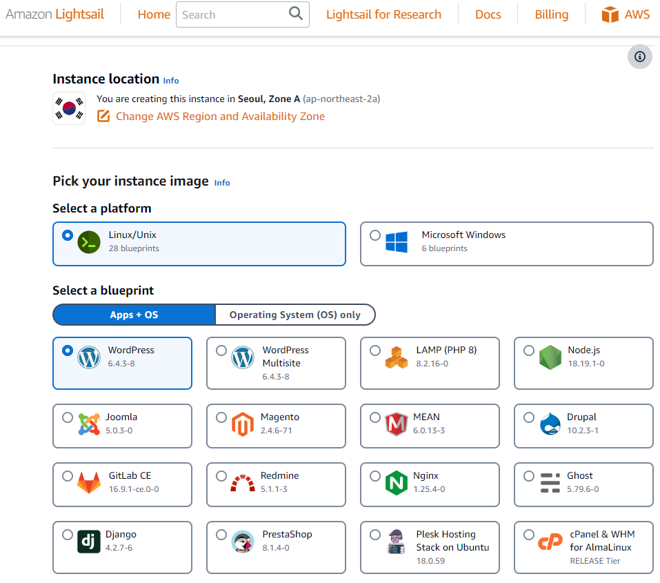Open Lightsail for Research

click(x=383, y=14)
